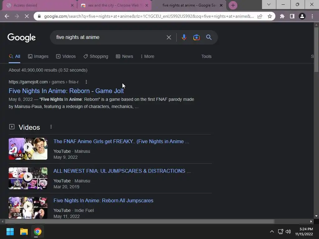Image resolution: width=319 pixels, height=239 pixels.
Task: Open search Tools
Action: (206, 57)
